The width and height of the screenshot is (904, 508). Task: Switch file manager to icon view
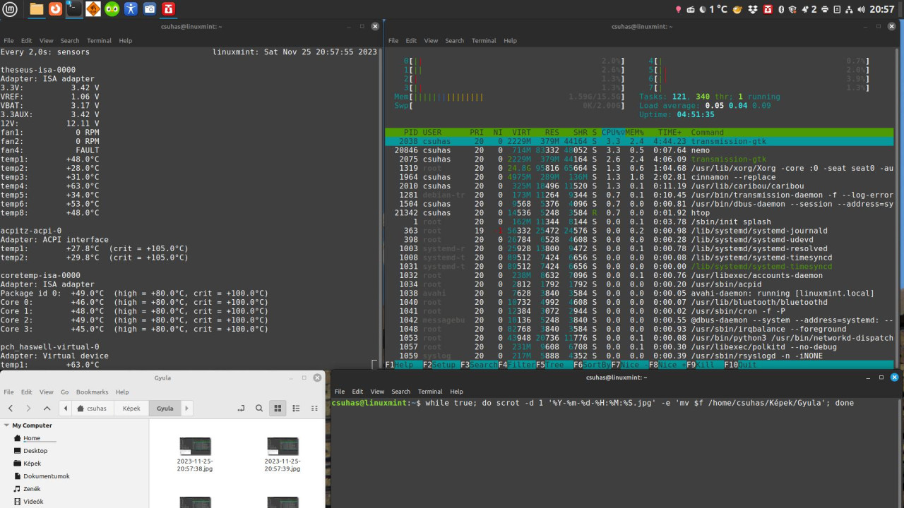click(x=278, y=409)
